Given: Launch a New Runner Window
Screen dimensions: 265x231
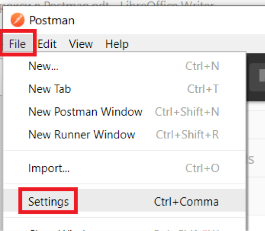Looking at the screenshot, I should [x=124, y=135].
